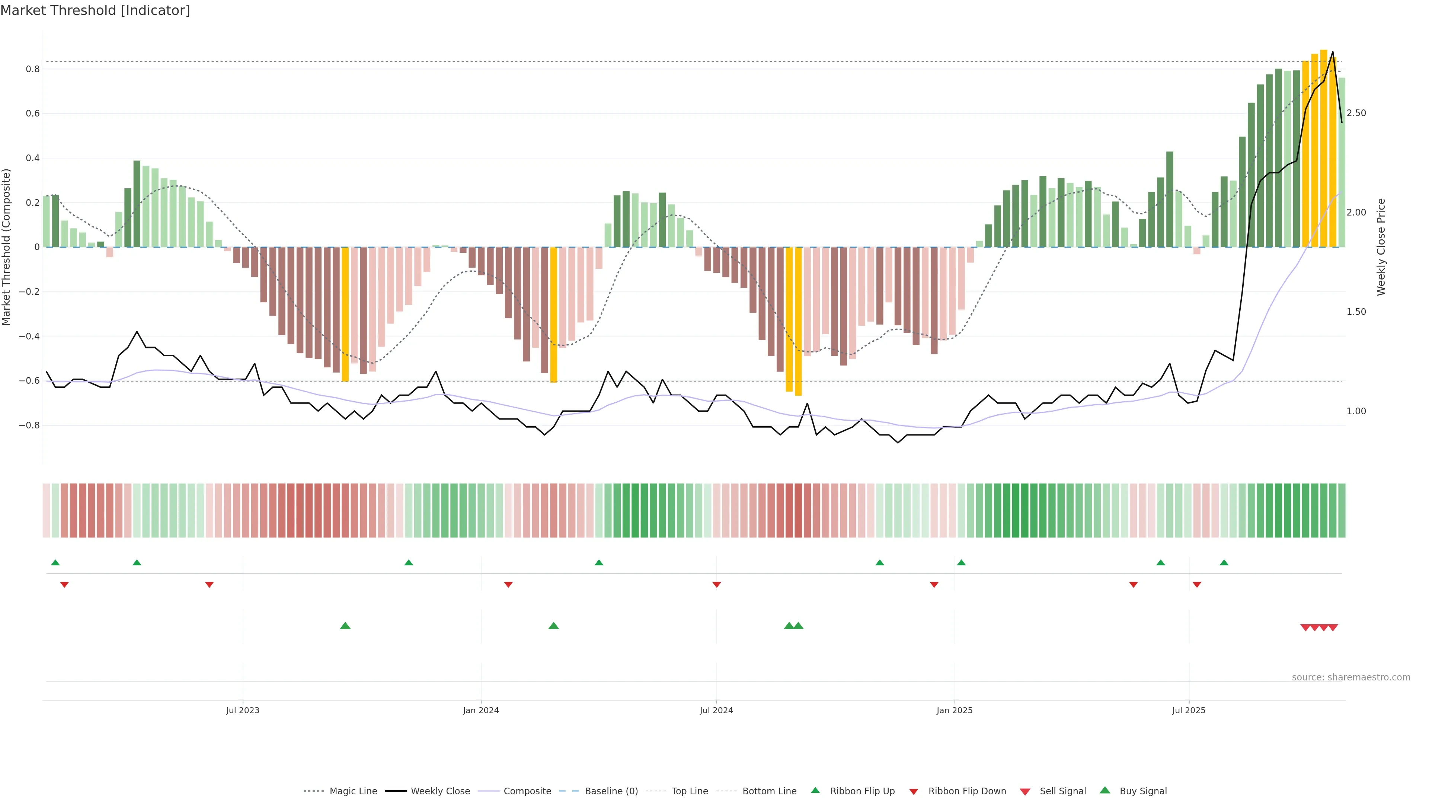Screen dimensions: 1429x804
Task: Click the last red Sell Signal marker
Action: [1333, 628]
